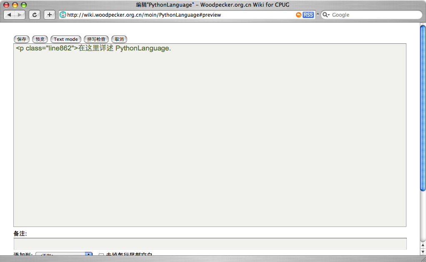Click the orange SnapBack icon in address bar
The height and width of the screenshot is (262, 426).
coord(298,15)
